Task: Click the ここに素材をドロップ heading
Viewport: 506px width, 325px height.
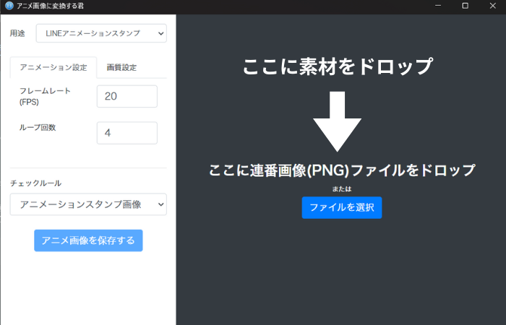Action: (x=338, y=66)
